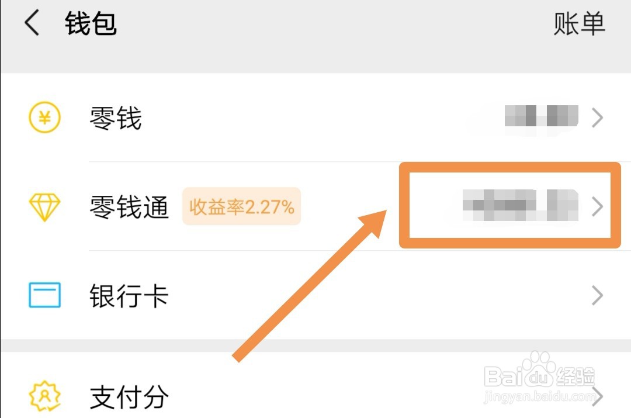Image resolution: width=631 pixels, height=418 pixels.
Task: Tap the 收益率2.27% yield badge
Action: tap(241, 206)
